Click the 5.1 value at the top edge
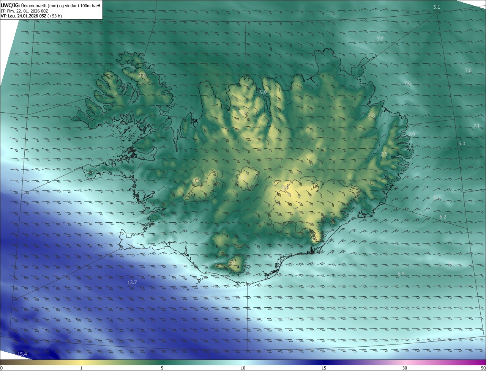The width and height of the screenshot is (486, 371). (x=437, y=7)
